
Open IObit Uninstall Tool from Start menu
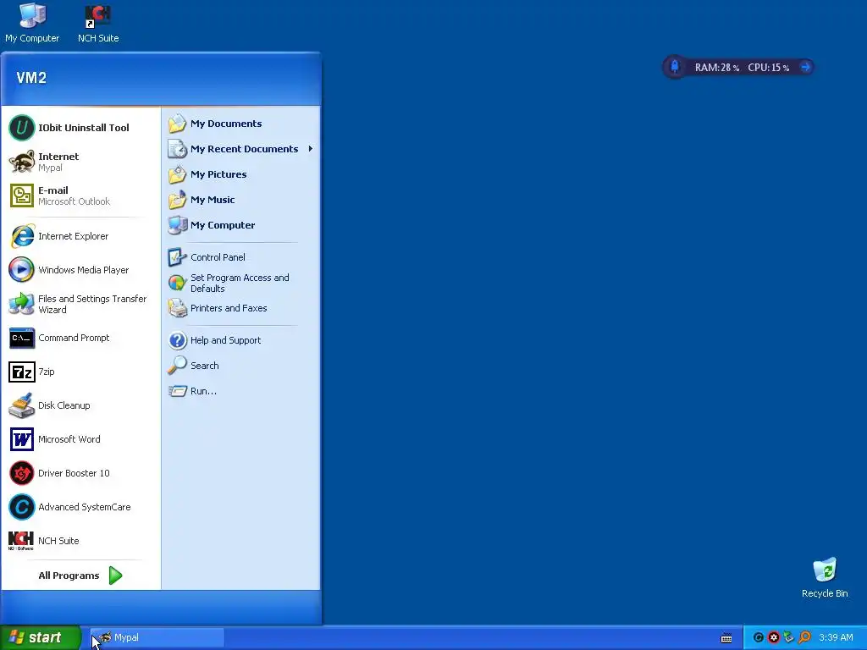[80, 128]
